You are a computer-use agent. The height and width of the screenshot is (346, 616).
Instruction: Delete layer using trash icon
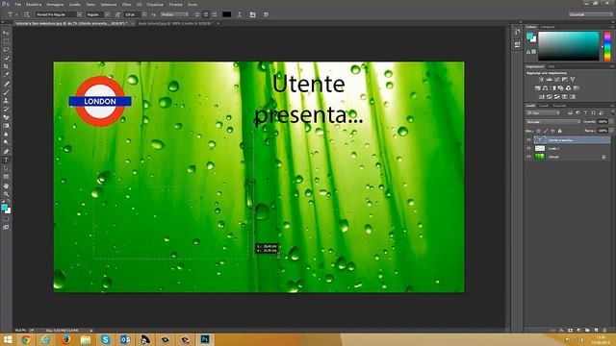(x=604, y=331)
